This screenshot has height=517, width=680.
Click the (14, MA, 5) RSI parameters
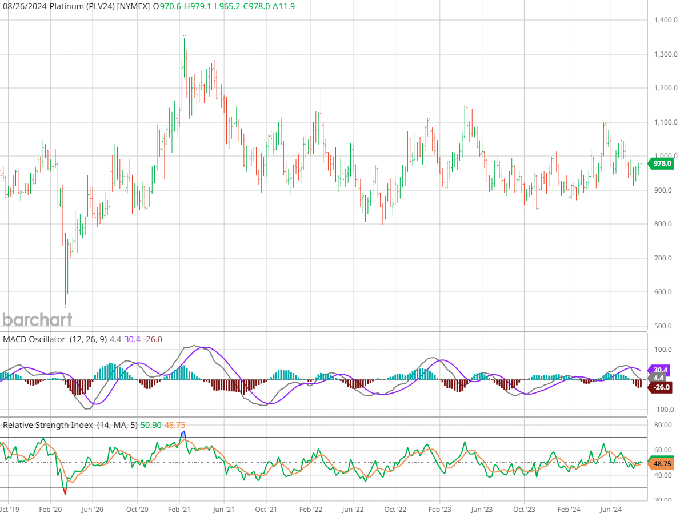[117, 425]
